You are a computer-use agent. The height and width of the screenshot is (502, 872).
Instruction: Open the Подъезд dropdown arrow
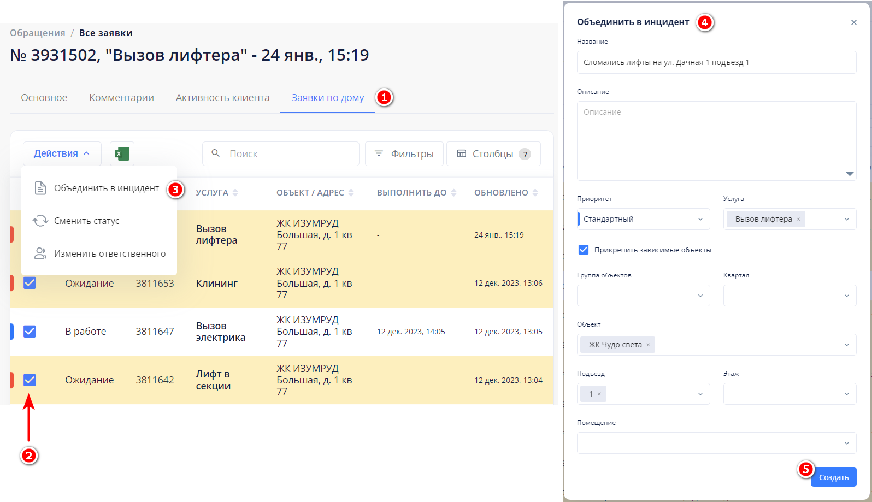click(700, 394)
